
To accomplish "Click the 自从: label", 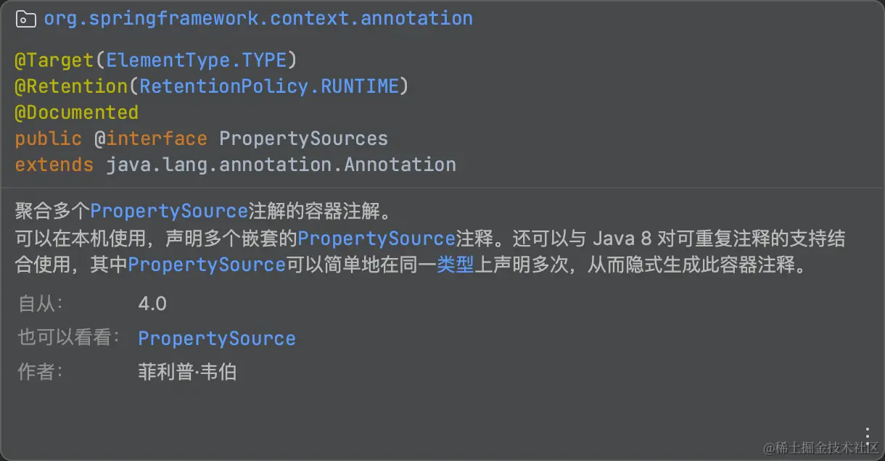I will pyautogui.click(x=41, y=303).
